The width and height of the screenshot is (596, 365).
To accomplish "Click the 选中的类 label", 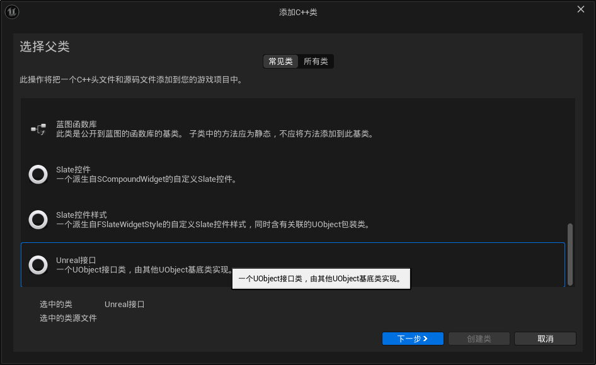I will click(x=56, y=304).
